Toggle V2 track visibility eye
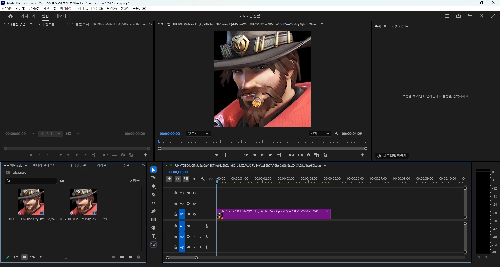This screenshot has width=500, height=267. 194,204
